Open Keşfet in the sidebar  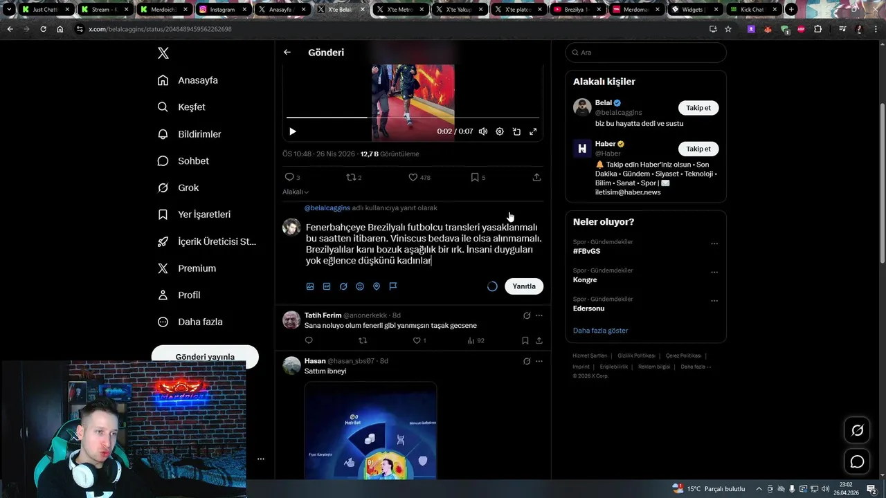181,107
